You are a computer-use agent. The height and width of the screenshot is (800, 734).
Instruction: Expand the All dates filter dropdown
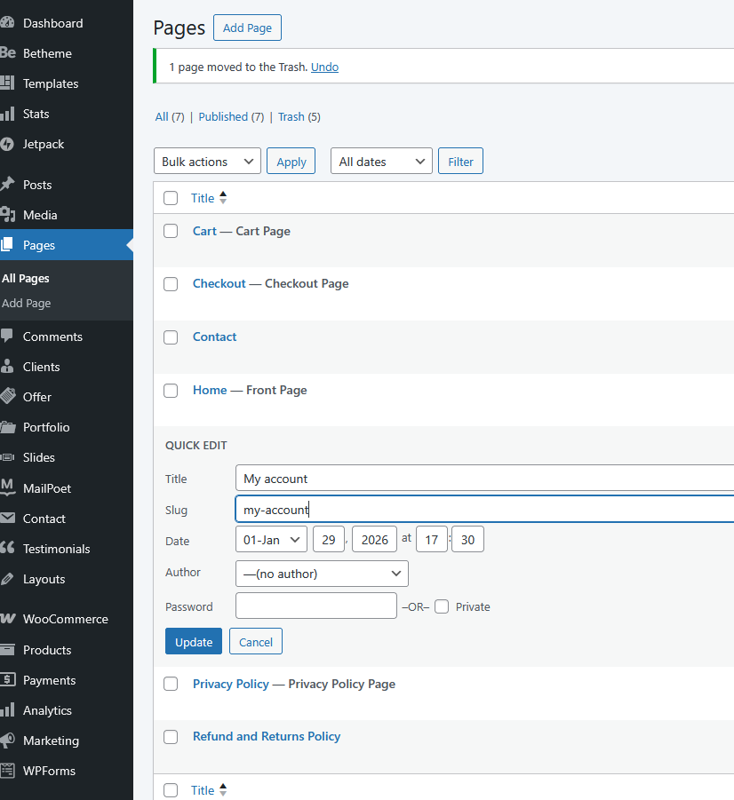click(x=381, y=162)
